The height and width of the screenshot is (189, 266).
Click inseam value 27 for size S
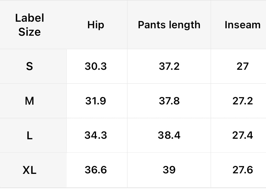(242, 66)
